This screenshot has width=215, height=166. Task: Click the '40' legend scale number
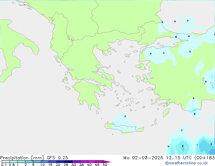click(x=89, y=165)
